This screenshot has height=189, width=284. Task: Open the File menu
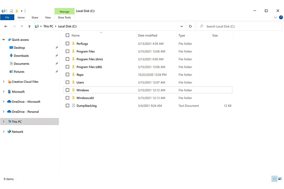pos(7,17)
